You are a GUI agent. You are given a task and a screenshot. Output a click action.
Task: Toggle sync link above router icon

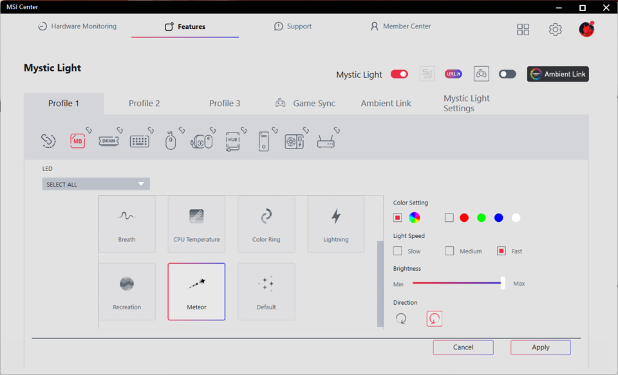tap(337, 129)
